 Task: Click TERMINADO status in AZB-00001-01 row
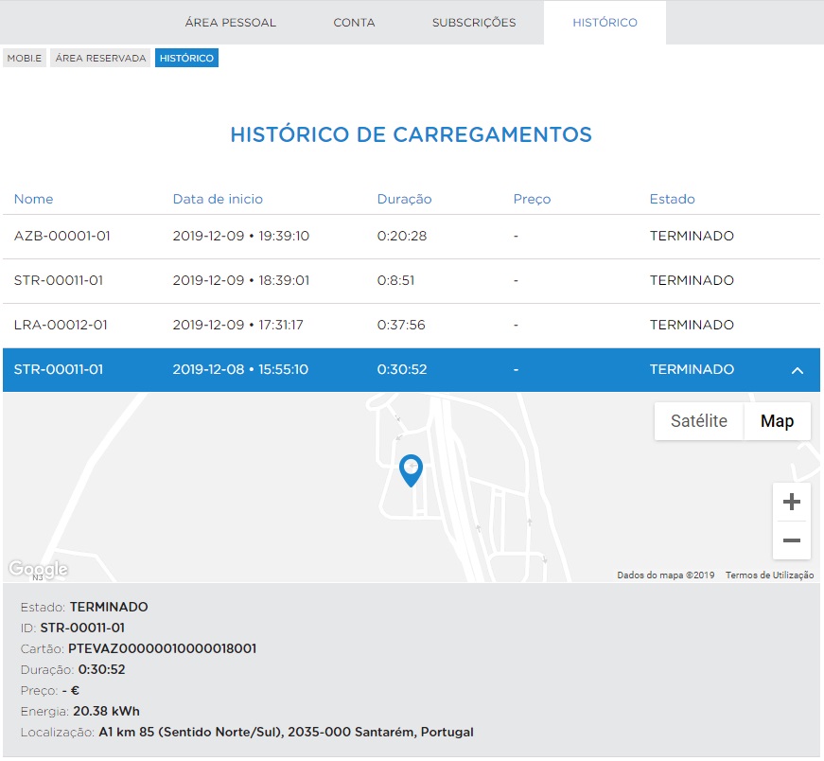coord(692,236)
